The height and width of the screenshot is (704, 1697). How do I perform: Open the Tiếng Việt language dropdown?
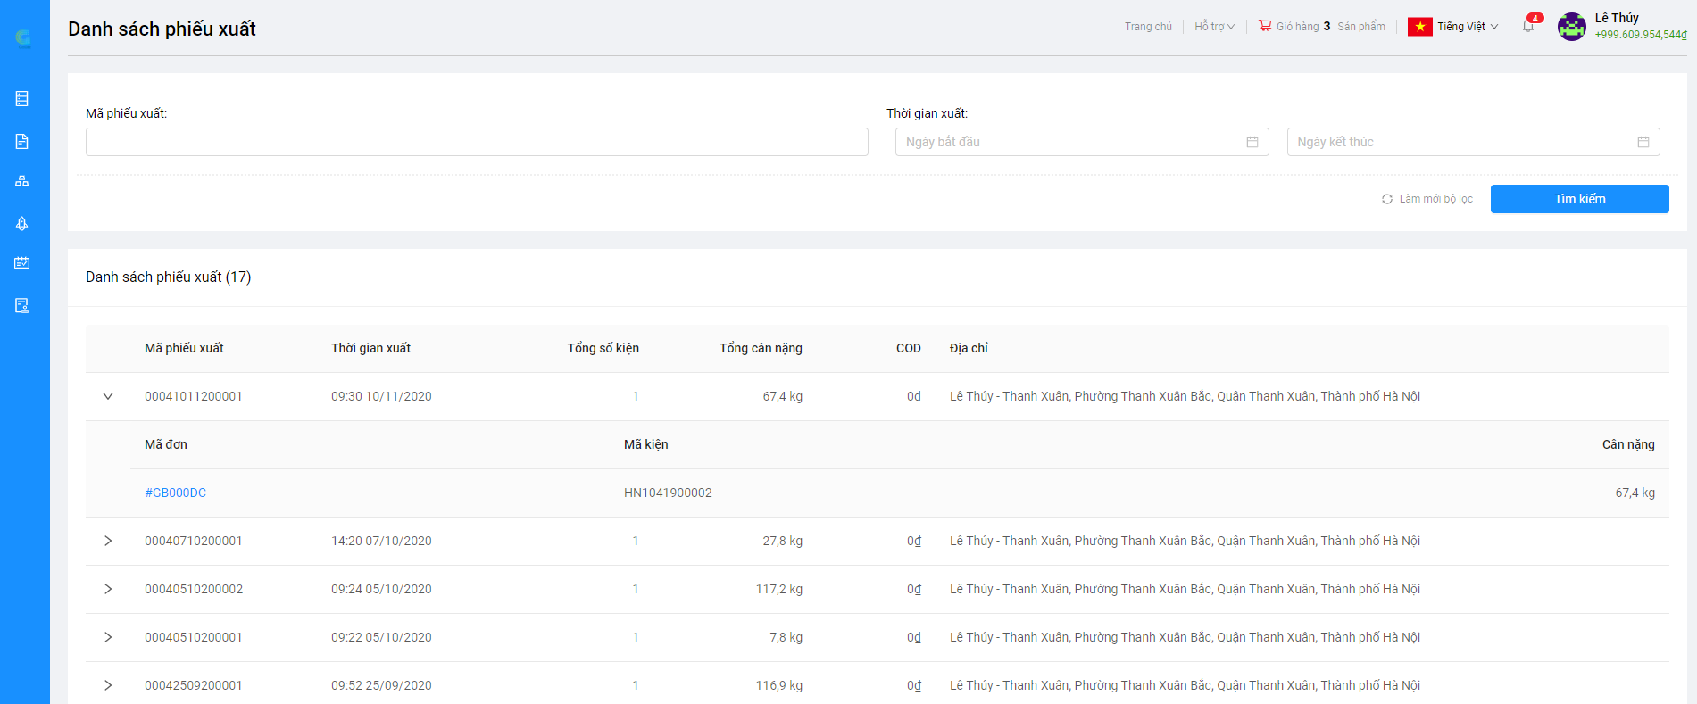[x=1453, y=26]
